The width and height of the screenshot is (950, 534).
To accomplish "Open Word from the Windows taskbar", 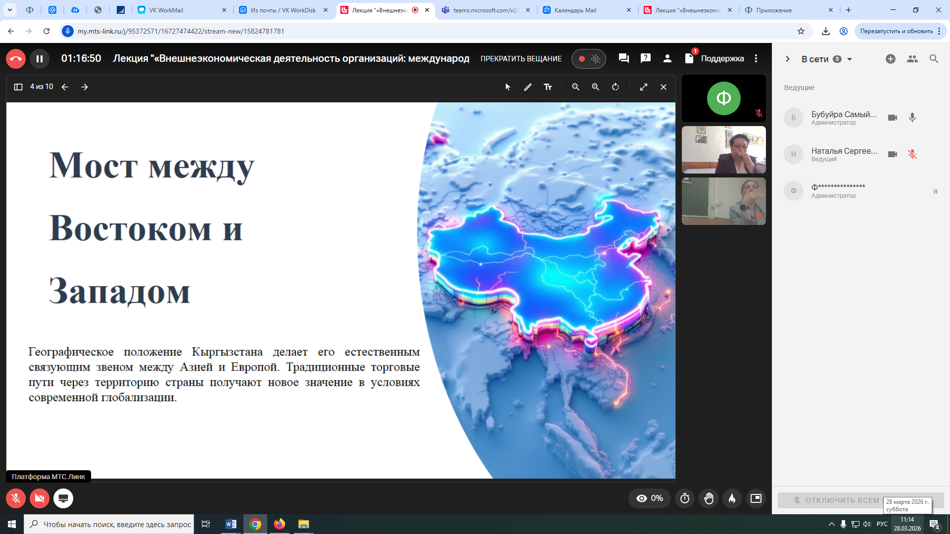I will tap(231, 524).
